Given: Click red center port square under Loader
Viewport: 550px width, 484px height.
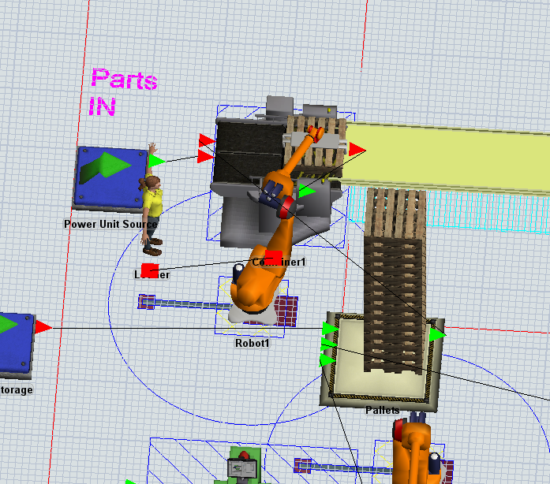Looking at the screenshot, I should click(x=149, y=270).
